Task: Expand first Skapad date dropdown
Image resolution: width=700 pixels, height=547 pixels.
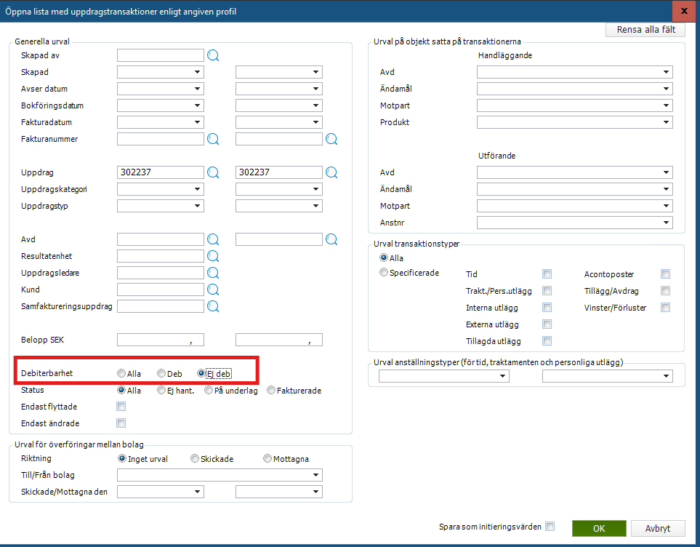Action: click(x=197, y=72)
